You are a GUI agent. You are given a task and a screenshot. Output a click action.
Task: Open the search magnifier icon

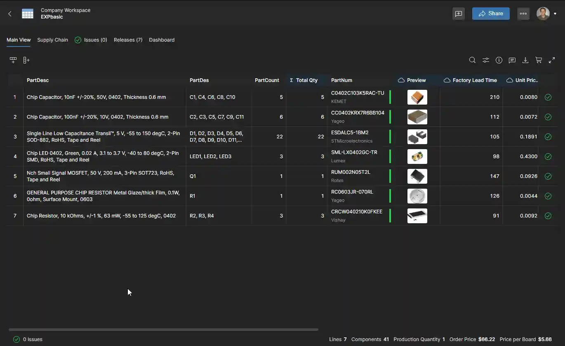[472, 60]
